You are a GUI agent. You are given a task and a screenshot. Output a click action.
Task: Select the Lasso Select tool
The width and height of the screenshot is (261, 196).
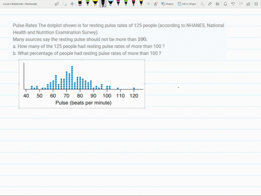(x=65, y=4)
